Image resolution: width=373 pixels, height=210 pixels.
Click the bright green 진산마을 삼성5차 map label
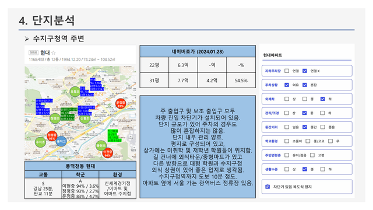coord(114,136)
